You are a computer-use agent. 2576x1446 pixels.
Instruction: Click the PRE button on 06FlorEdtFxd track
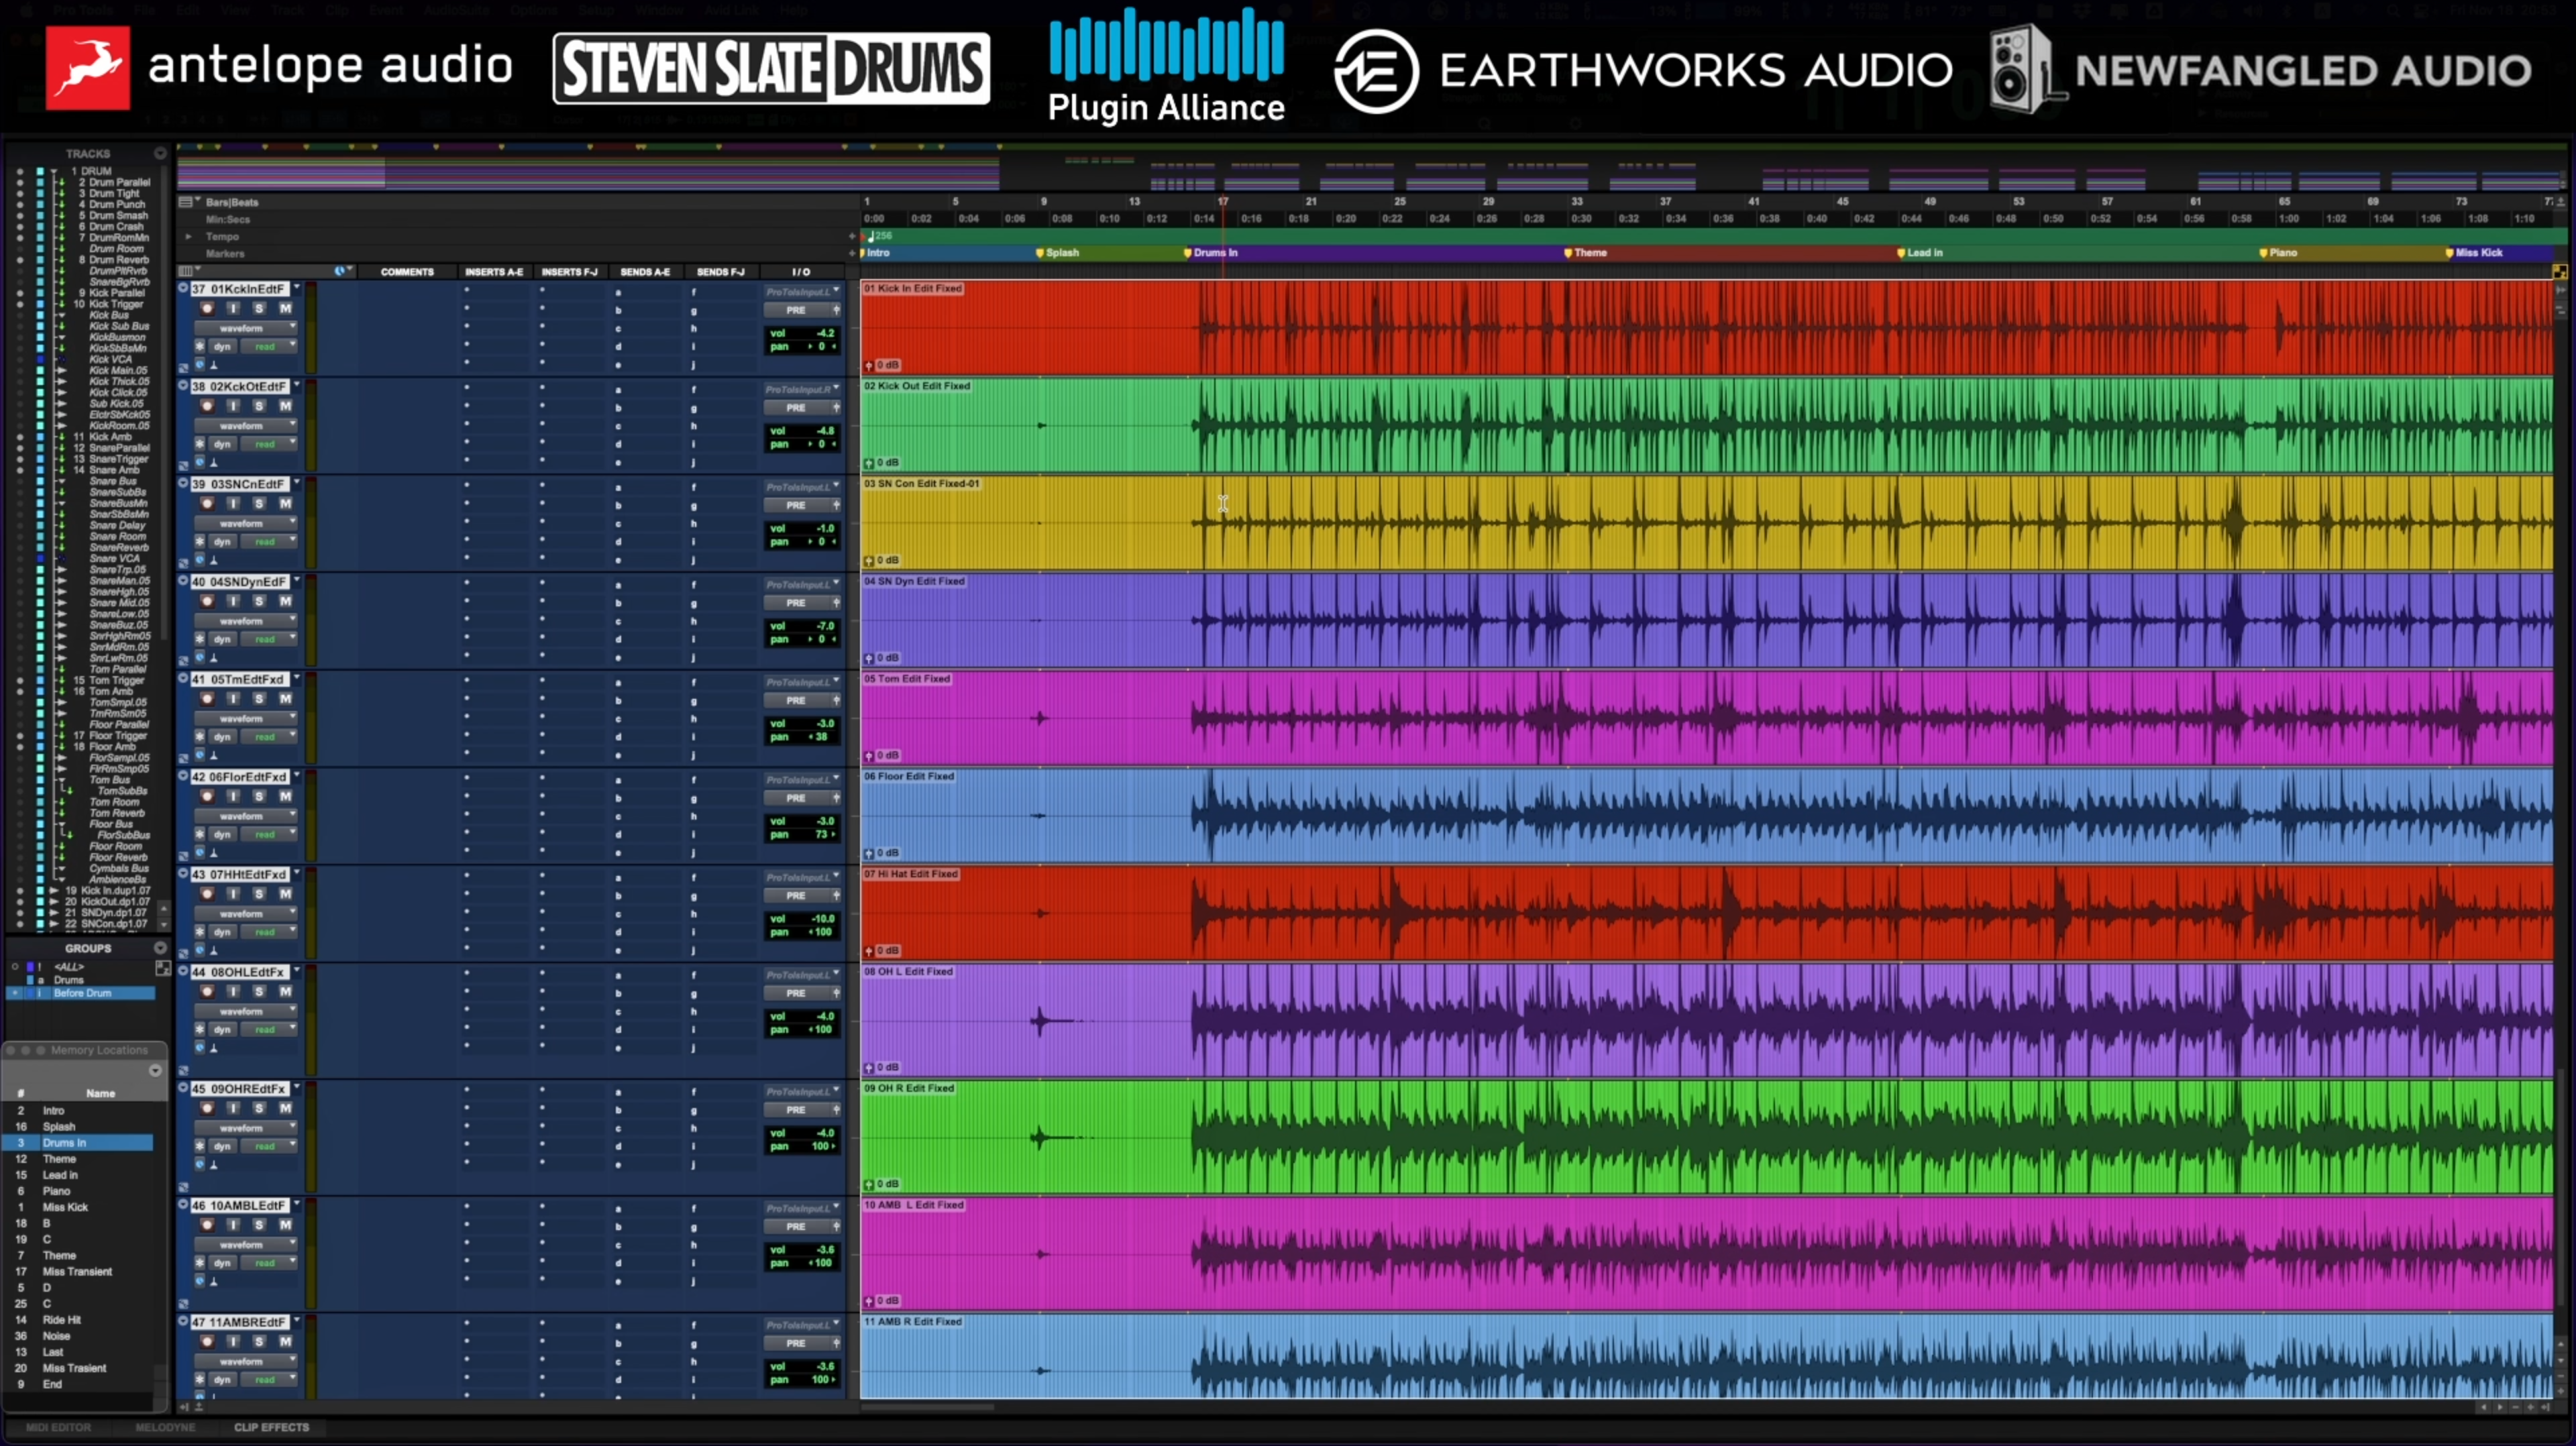click(x=795, y=798)
